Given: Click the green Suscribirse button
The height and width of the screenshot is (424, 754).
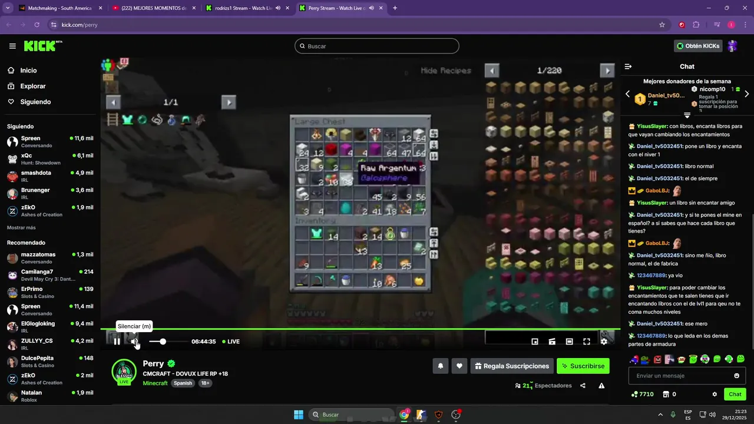Looking at the screenshot, I should click(x=583, y=366).
